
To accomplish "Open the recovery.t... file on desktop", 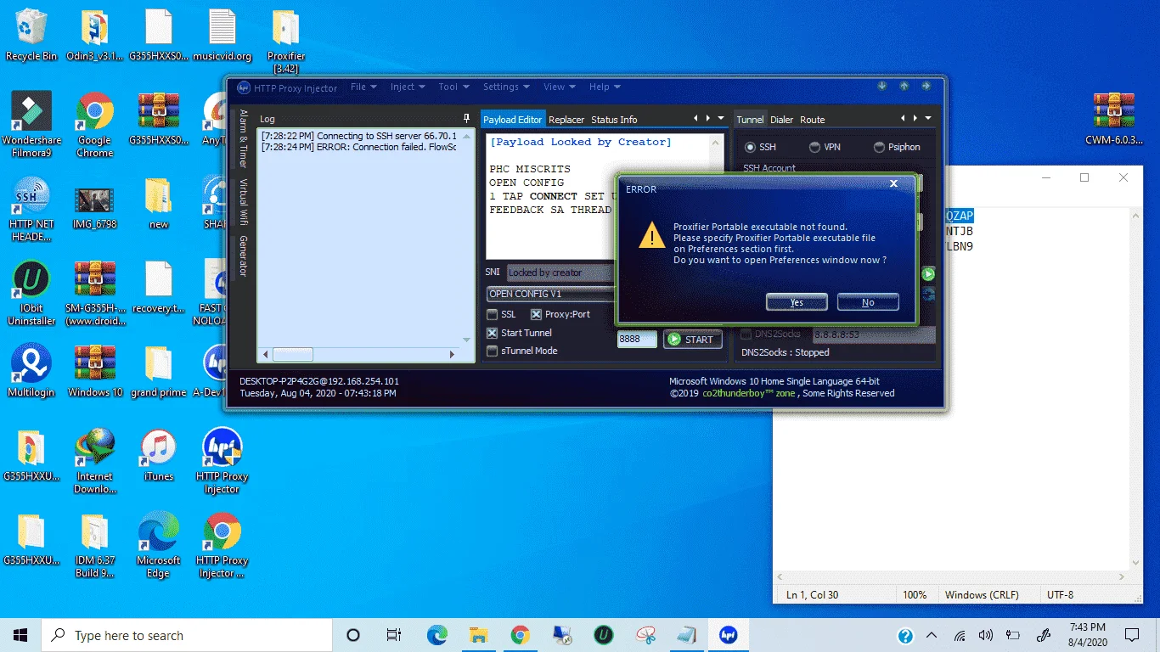I will [159, 287].
